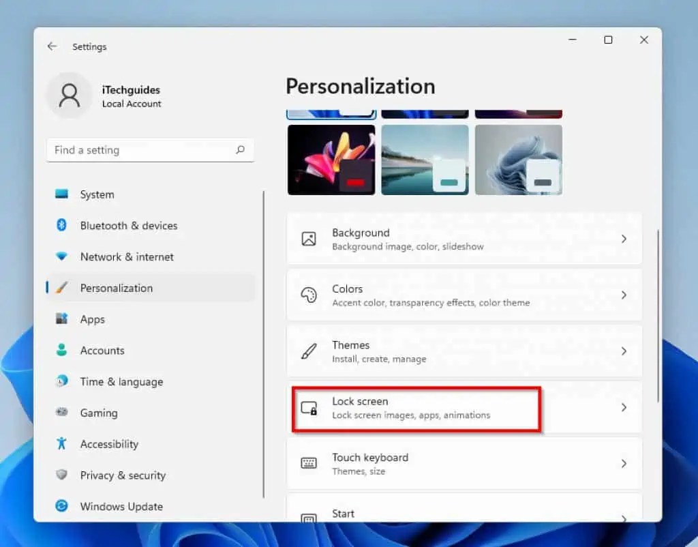
Task: Select the blue swirl theme thumbnail
Action: (518, 160)
